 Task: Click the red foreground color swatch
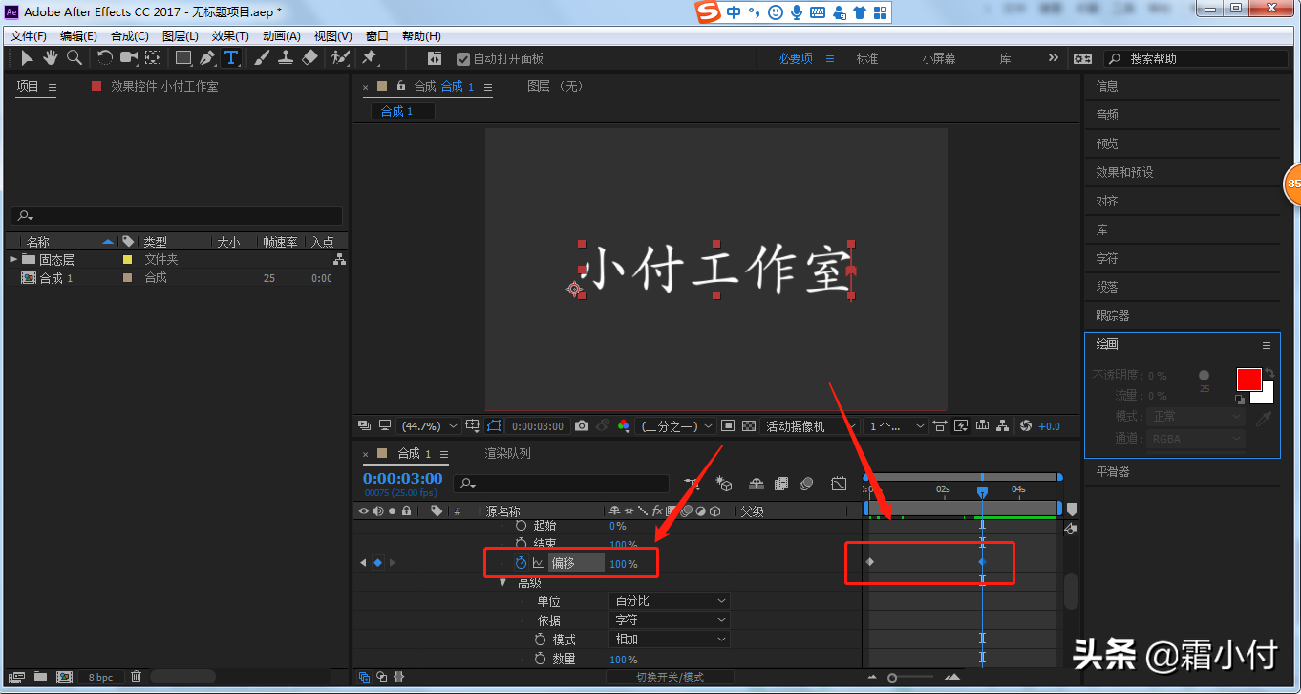tap(1248, 379)
